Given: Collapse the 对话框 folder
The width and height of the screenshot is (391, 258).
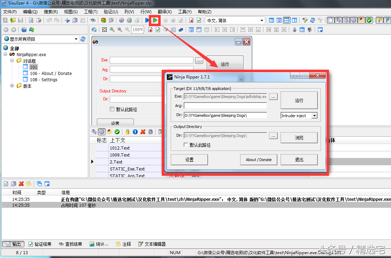Looking at the screenshot, I should pos(12,61).
